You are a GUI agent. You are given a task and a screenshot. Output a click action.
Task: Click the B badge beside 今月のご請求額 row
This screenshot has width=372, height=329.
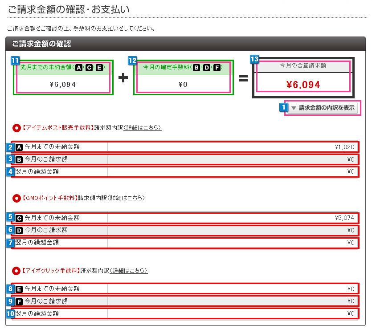click(19, 159)
